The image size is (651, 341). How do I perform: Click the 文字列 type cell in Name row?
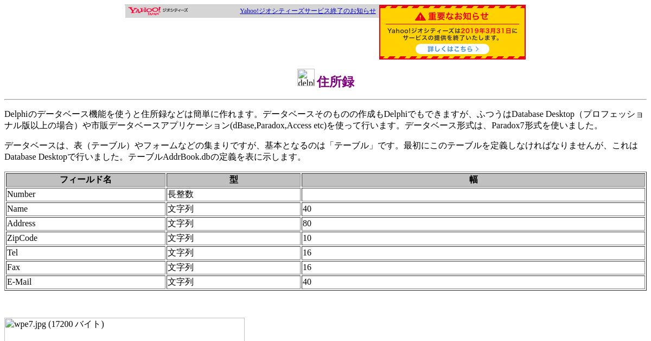click(x=233, y=209)
